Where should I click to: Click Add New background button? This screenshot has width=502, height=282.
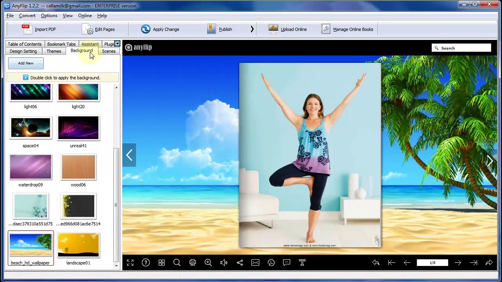tap(26, 63)
